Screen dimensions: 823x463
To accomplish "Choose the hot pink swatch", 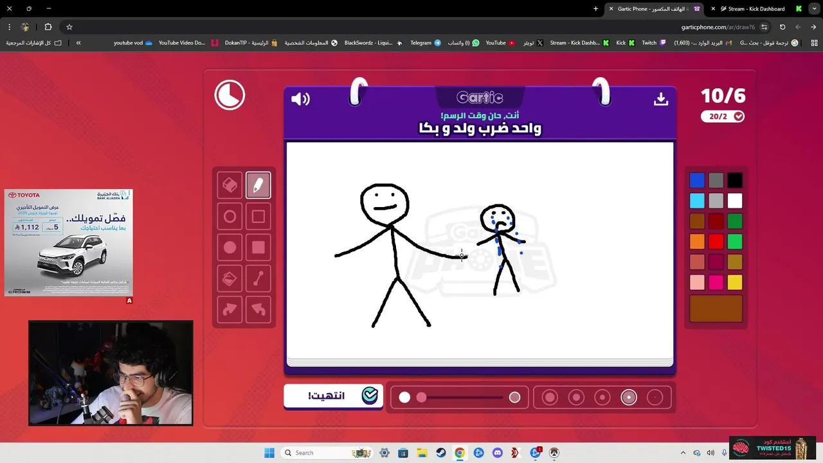I will tap(716, 282).
